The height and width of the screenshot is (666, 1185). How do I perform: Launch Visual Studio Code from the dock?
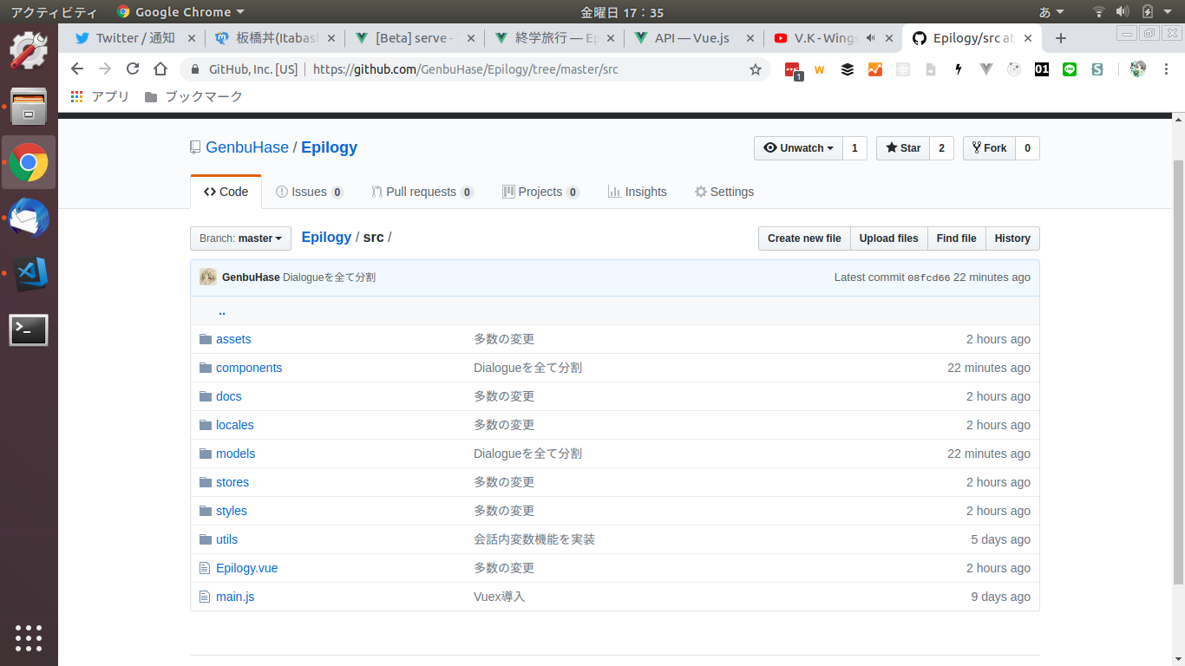point(29,274)
